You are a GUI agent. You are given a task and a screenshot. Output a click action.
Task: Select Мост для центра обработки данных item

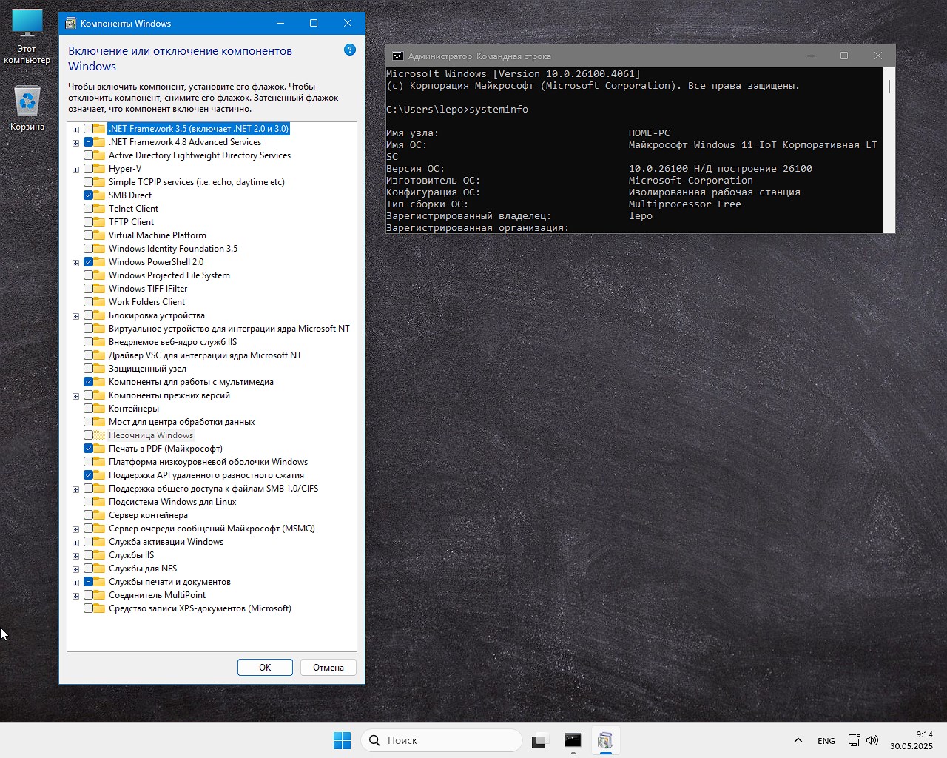(181, 422)
